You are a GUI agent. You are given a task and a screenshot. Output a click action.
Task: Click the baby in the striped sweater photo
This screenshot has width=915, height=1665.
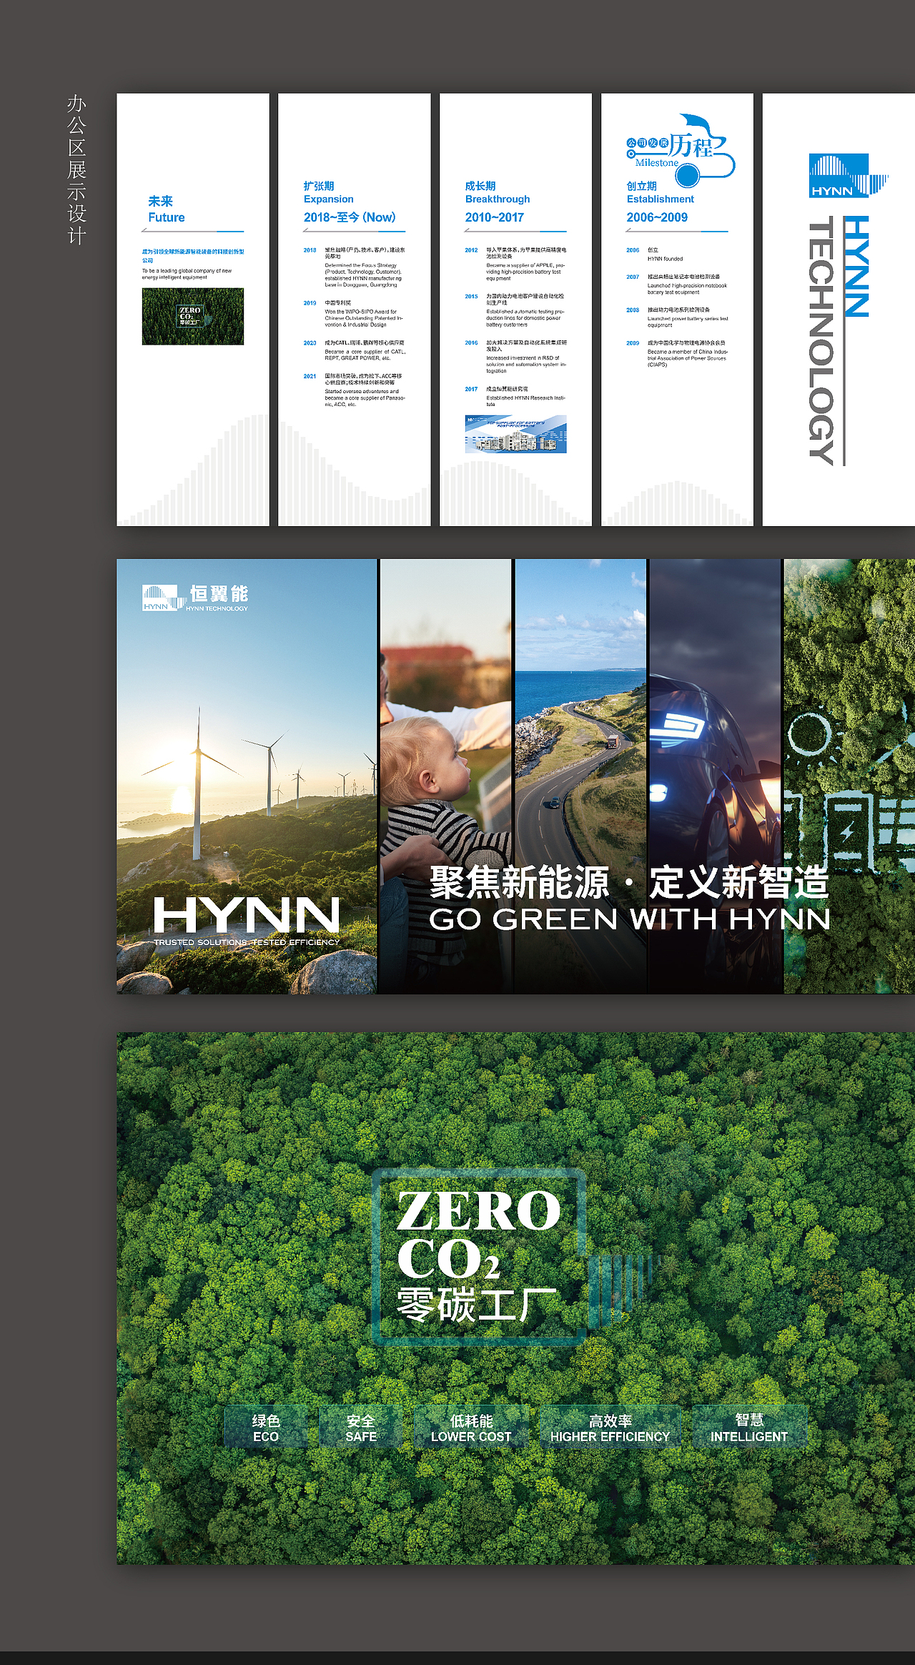[445, 776]
